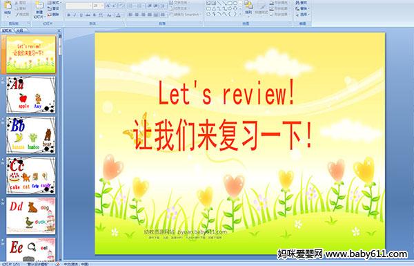The width and height of the screenshot is (414, 266).
Task: Click the Grow Font icon
Action: 108,6
